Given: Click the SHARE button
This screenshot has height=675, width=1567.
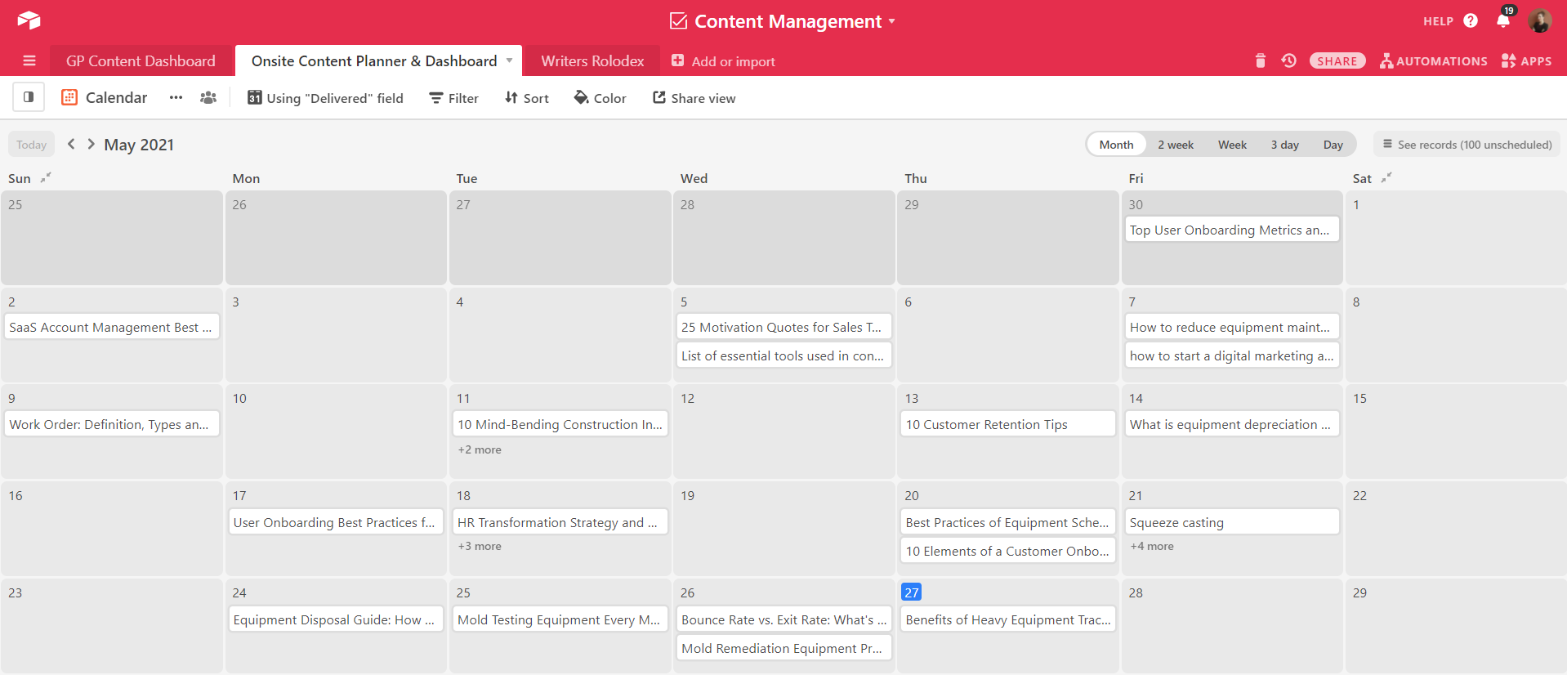Looking at the screenshot, I should tap(1337, 61).
